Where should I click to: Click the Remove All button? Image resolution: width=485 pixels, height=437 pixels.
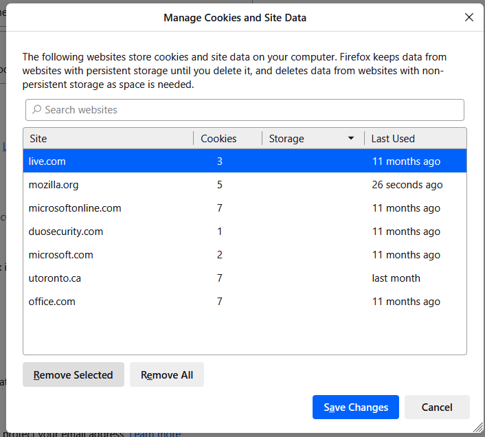pyautogui.click(x=167, y=375)
